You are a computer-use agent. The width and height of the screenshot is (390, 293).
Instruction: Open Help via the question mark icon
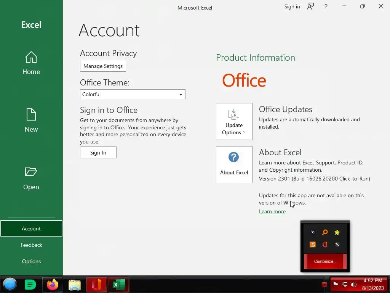326,6
